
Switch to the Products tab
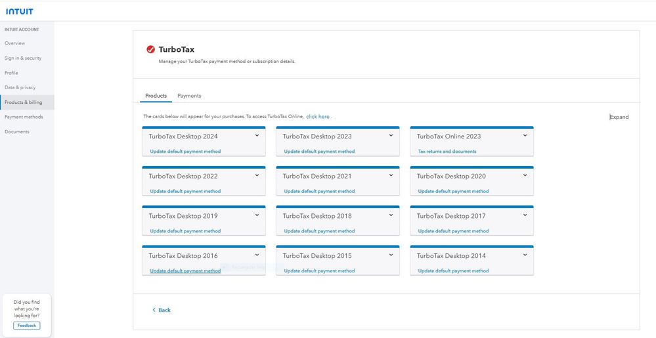point(156,96)
